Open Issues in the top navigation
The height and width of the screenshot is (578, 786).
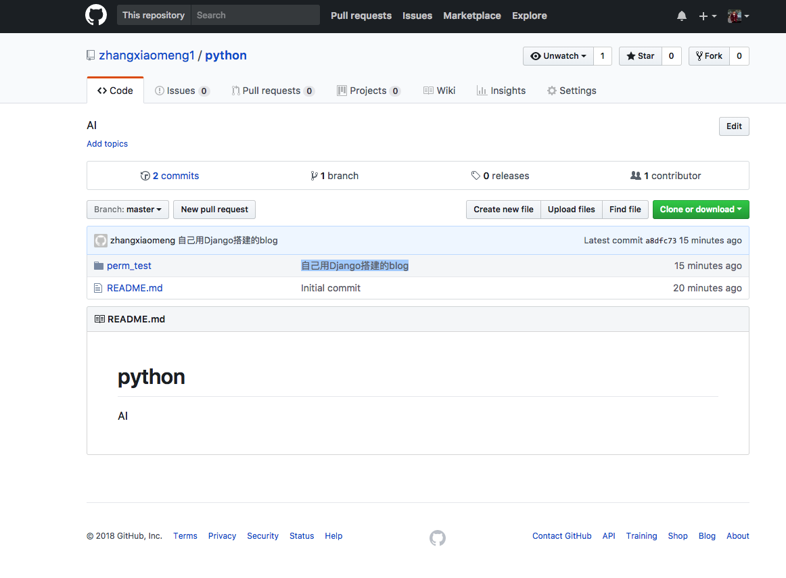417,16
